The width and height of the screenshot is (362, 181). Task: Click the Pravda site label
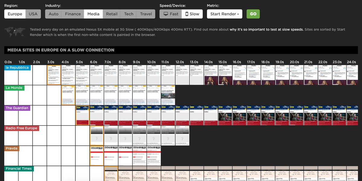(x=12, y=148)
